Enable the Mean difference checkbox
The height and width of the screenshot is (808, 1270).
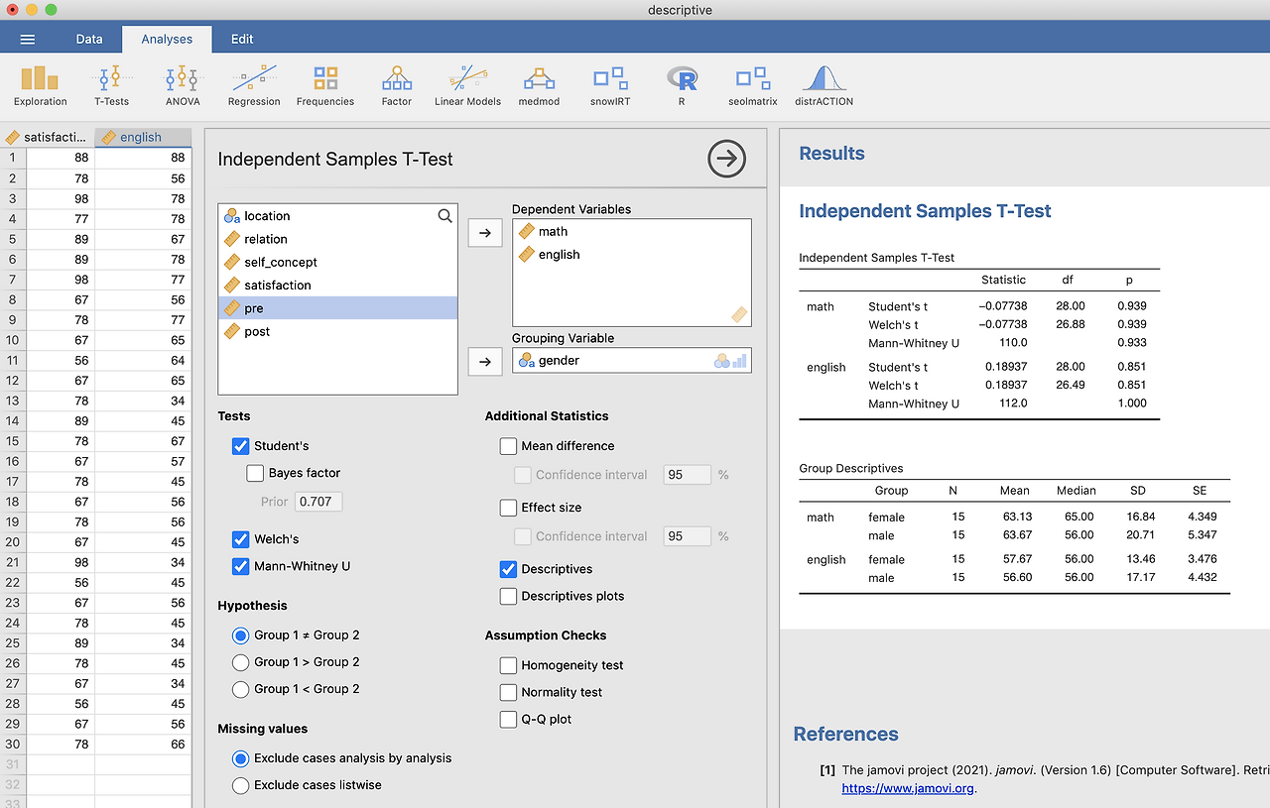pos(508,446)
